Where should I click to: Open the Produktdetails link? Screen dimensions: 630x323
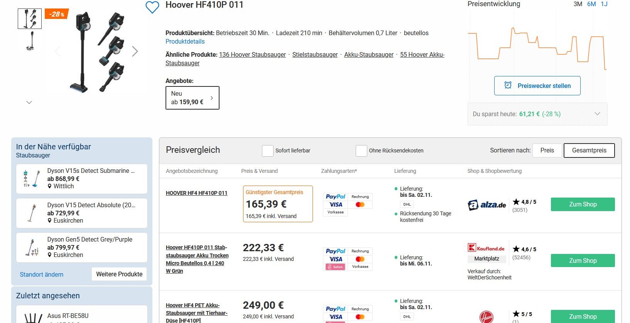tap(185, 41)
